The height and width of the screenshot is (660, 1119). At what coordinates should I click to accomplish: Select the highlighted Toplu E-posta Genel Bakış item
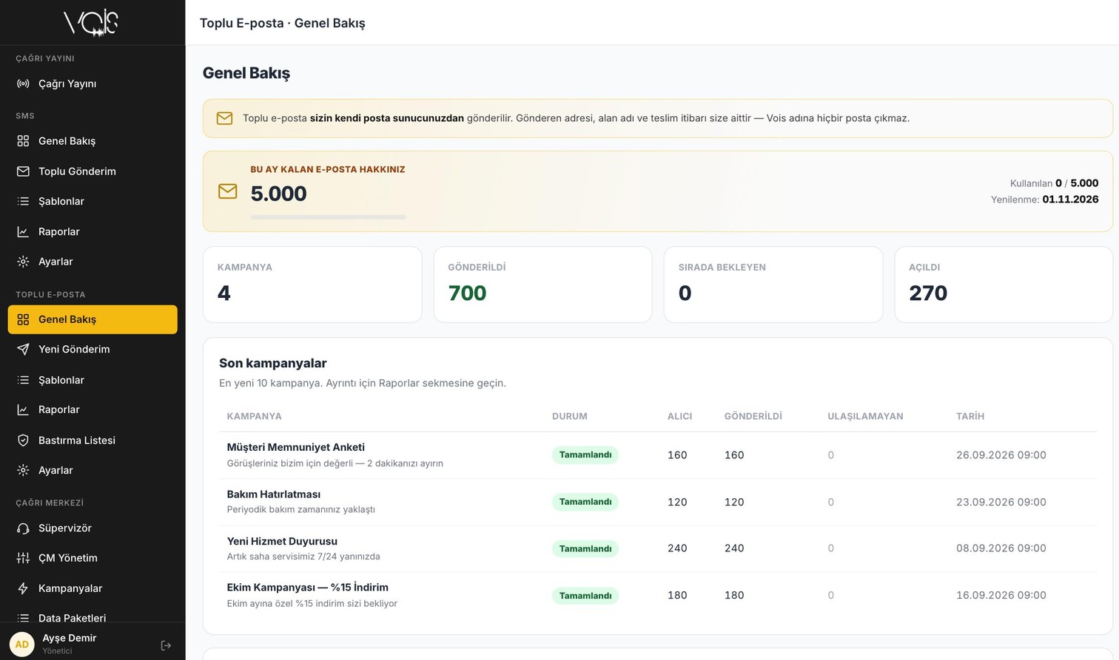click(93, 319)
